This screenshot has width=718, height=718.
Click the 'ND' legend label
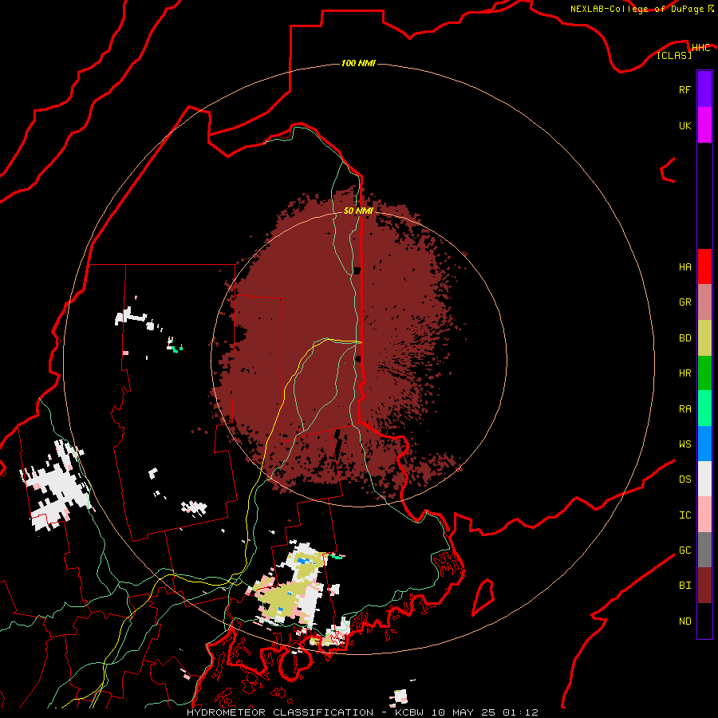pos(684,621)
